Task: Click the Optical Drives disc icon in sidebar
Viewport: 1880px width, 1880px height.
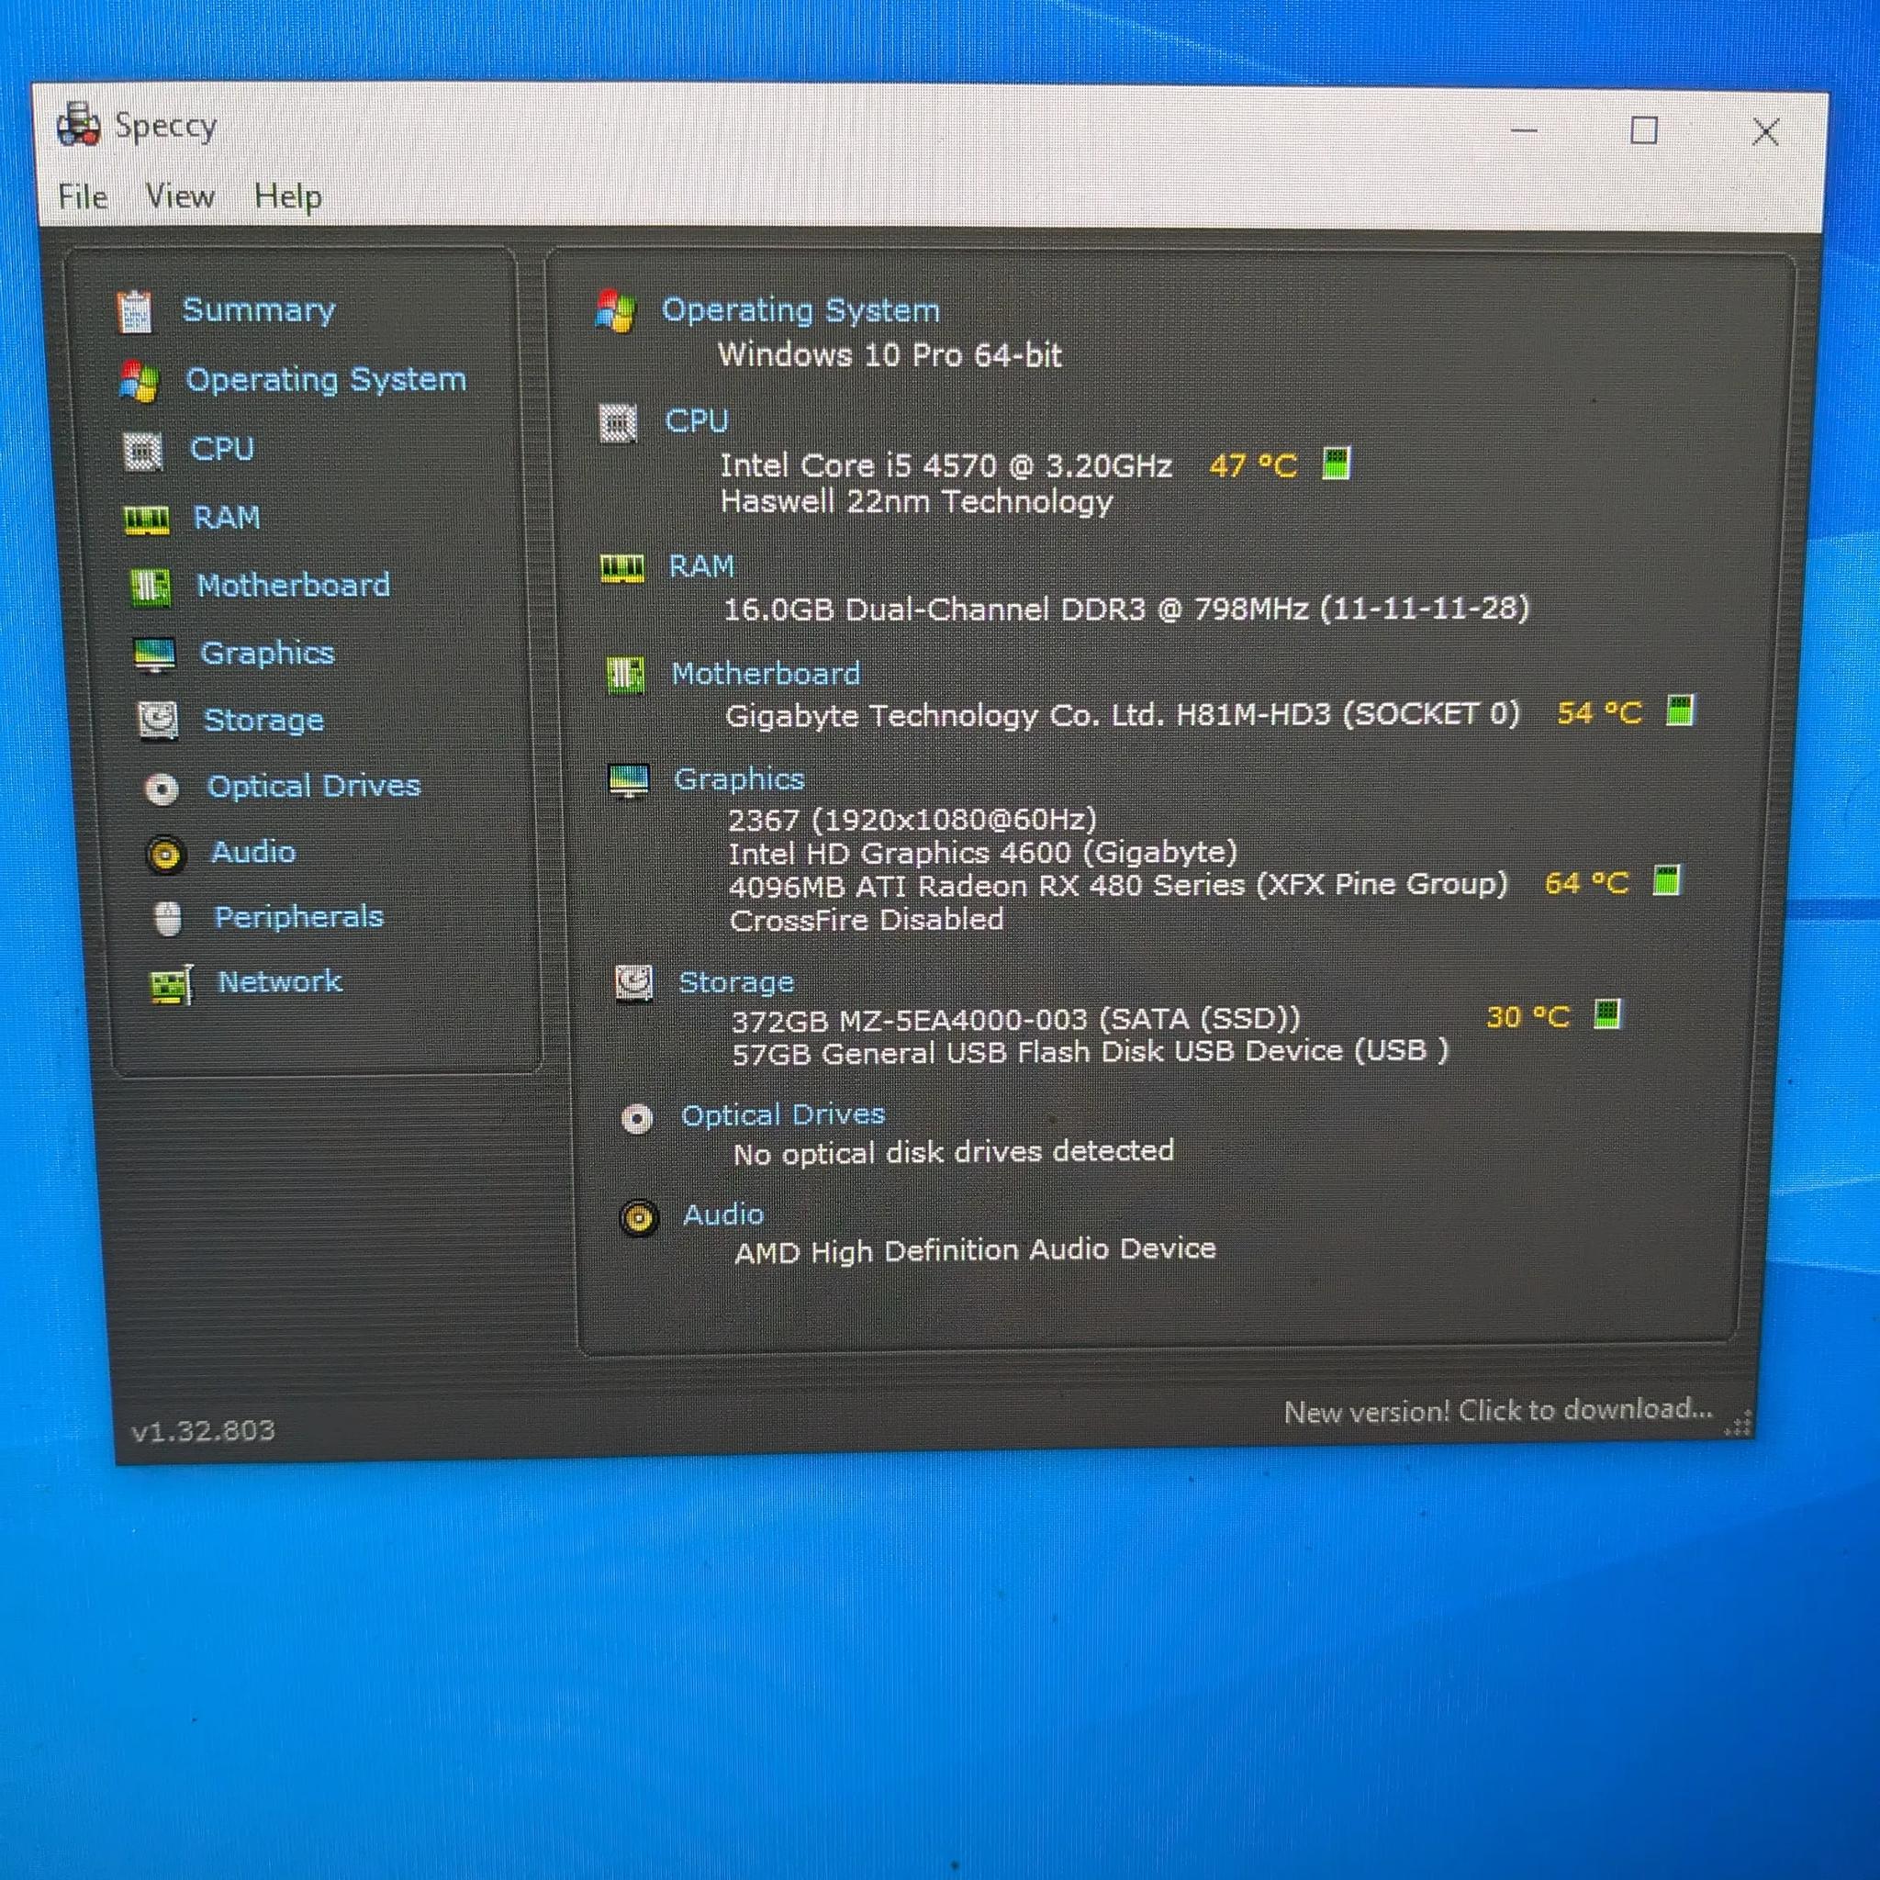Action: (162, 789)
